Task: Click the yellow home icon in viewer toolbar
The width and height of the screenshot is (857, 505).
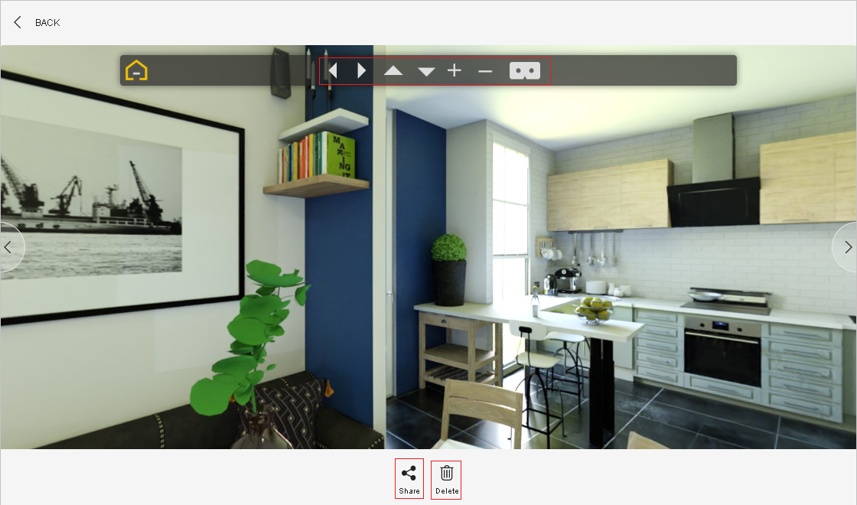Action: tap(136, 70)
